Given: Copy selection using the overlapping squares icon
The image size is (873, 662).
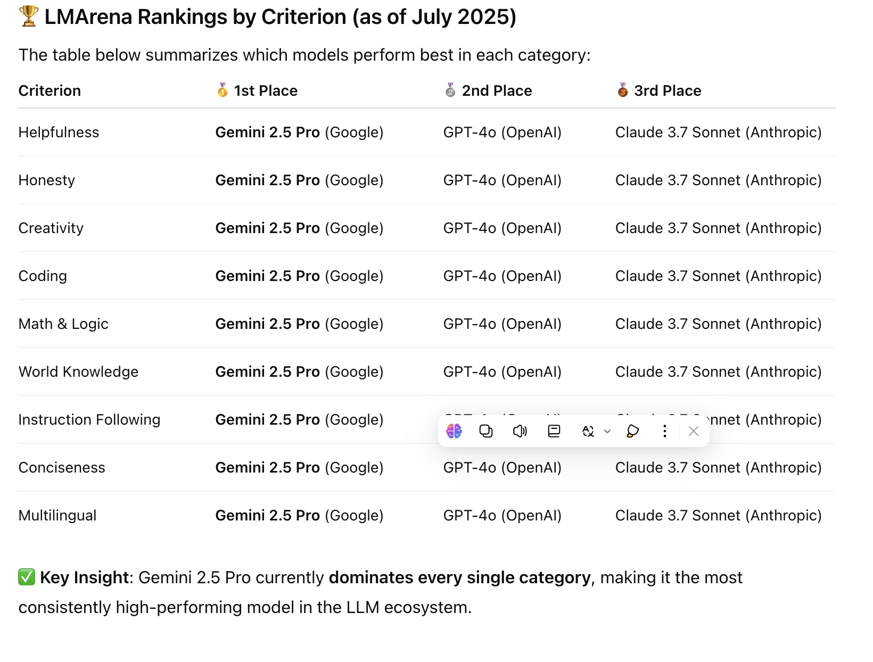Looking at the screenshot, I should coord(486,431).
